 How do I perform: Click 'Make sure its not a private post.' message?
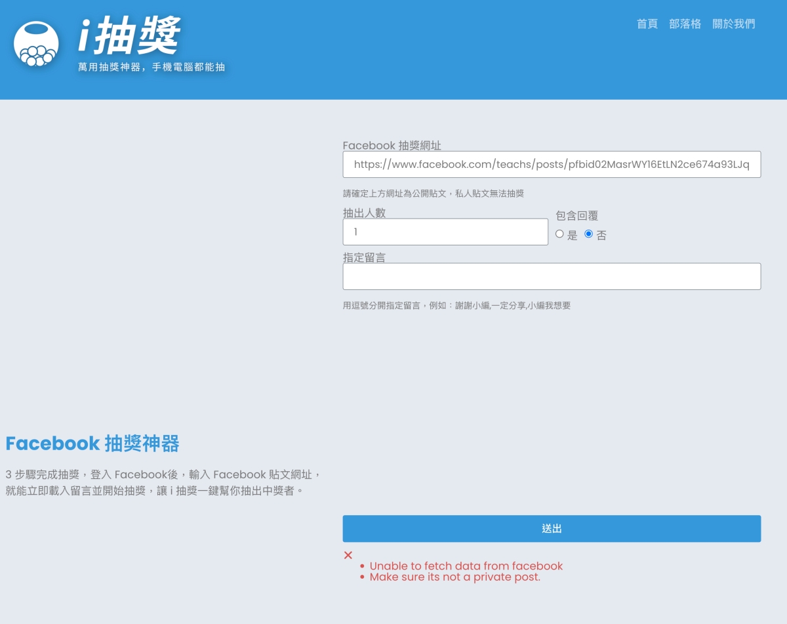(x=455, y=577)
